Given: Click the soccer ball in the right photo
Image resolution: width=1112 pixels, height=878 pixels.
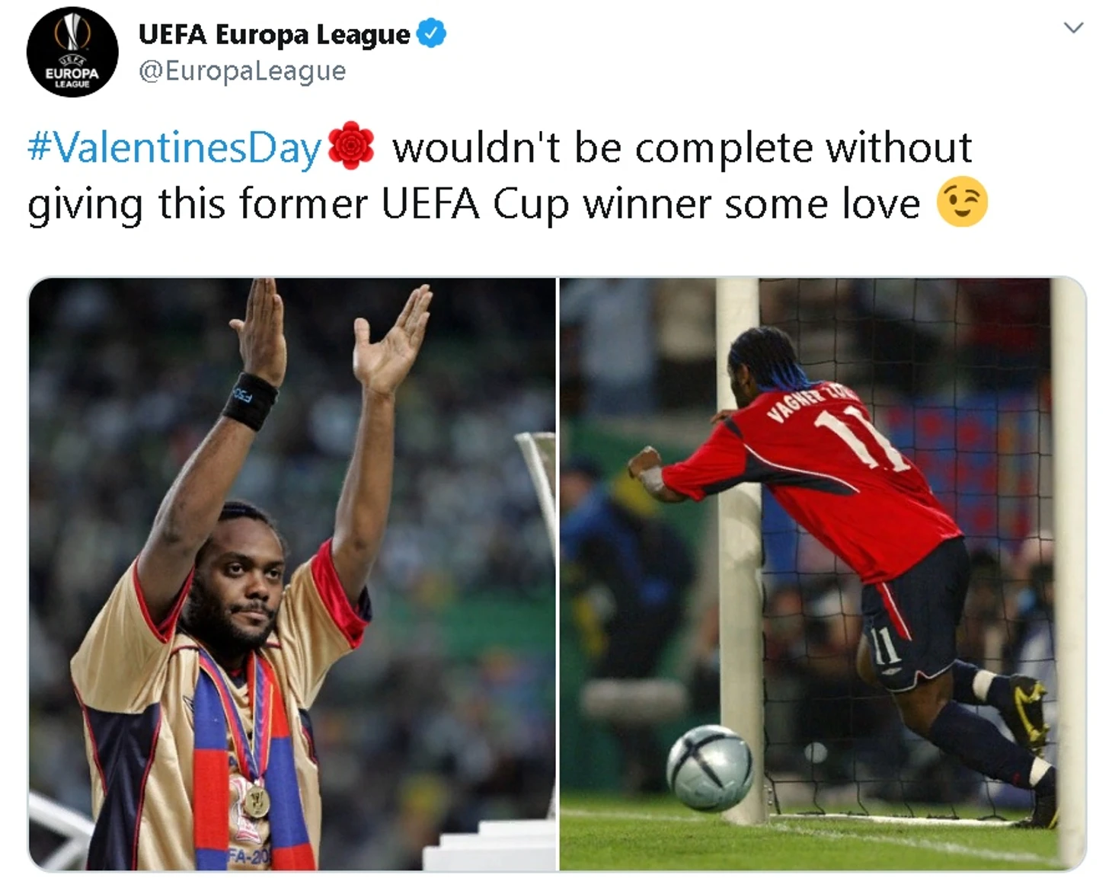Looking at the screenshot, I should tap(710, 766).
